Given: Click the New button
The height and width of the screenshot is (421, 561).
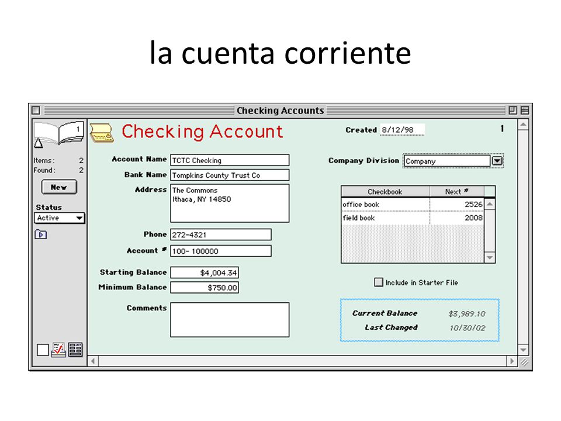Looking at the screenshot, I should [60, 187].
